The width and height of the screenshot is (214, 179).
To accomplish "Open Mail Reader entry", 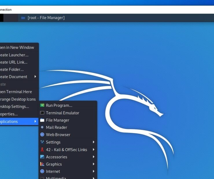I will [x=68, y=127].
